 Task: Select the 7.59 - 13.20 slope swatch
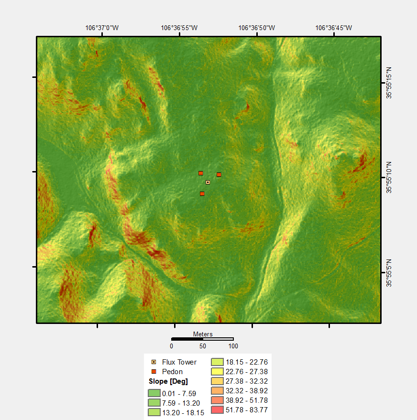[154, 403]
